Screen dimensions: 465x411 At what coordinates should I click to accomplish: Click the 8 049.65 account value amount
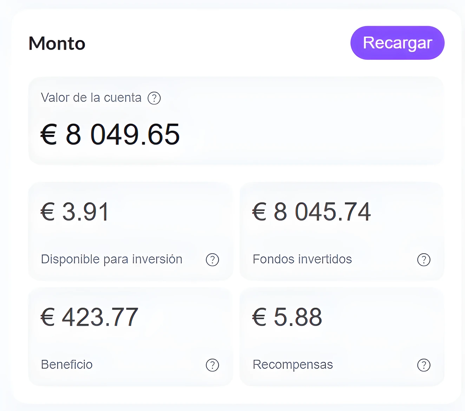tap(123, 135)
